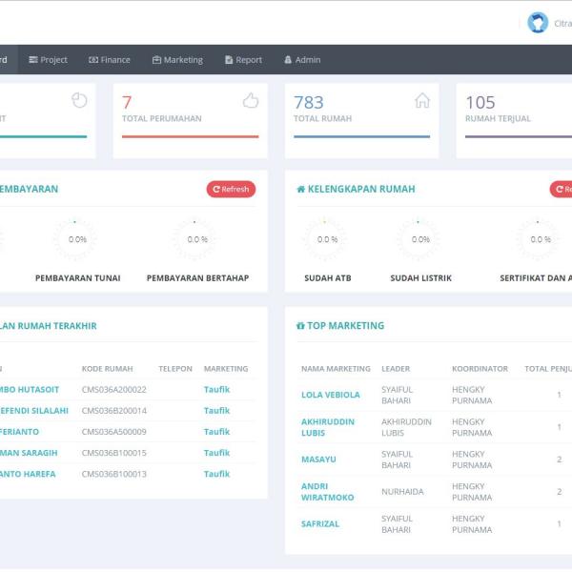Click the pie chart icon on first card

pyautogui.click(x=79, y=101)
